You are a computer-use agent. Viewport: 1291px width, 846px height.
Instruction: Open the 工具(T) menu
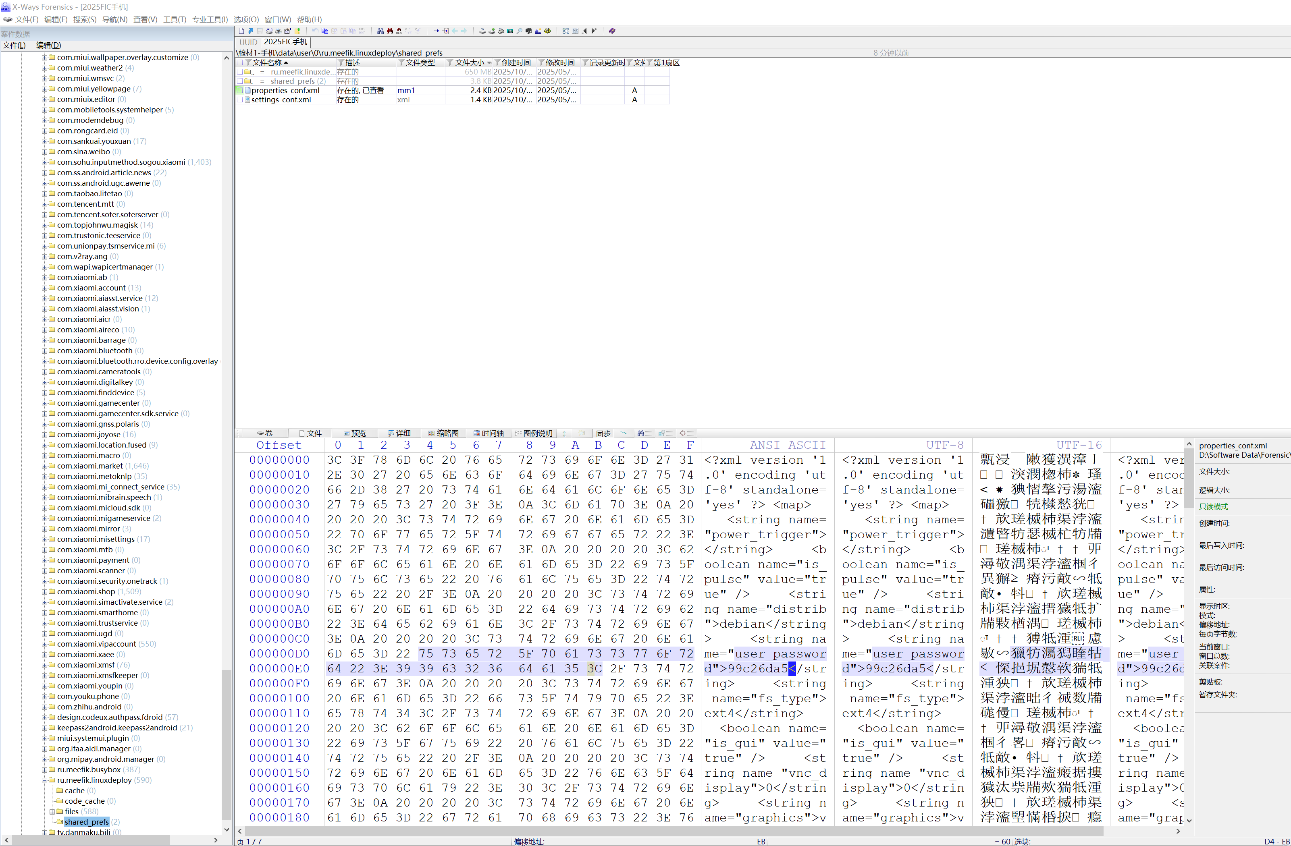coord(175,19)
